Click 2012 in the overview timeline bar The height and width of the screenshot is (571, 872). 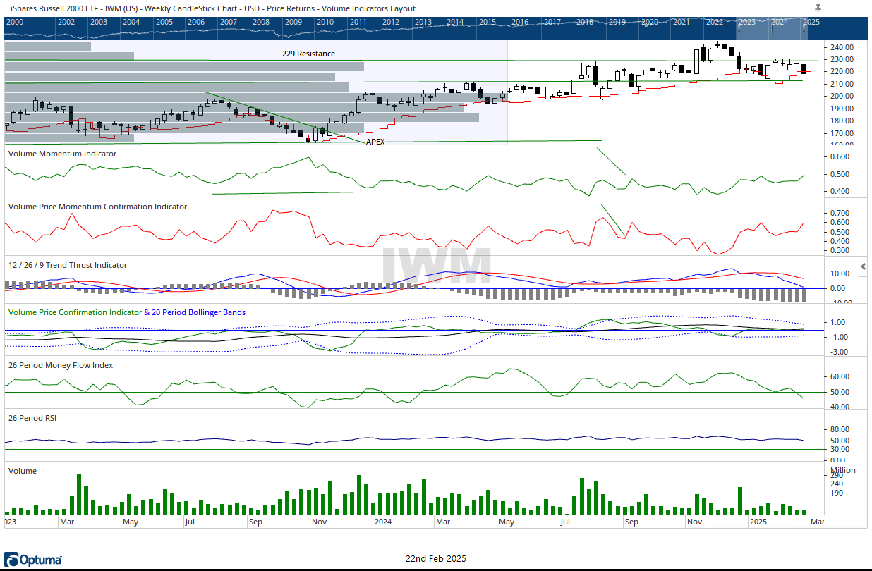point(390,22)
